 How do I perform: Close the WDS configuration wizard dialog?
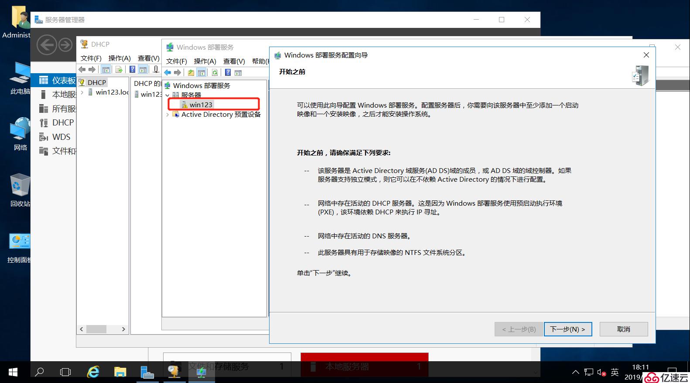[x=646, y=55]
